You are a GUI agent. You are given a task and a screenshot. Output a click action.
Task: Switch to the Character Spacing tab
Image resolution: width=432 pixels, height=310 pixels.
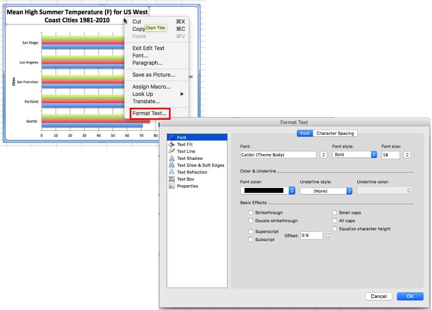click(x=335, y=133)
